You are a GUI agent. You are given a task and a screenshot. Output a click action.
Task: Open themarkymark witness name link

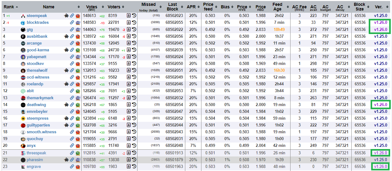(40, 98)
